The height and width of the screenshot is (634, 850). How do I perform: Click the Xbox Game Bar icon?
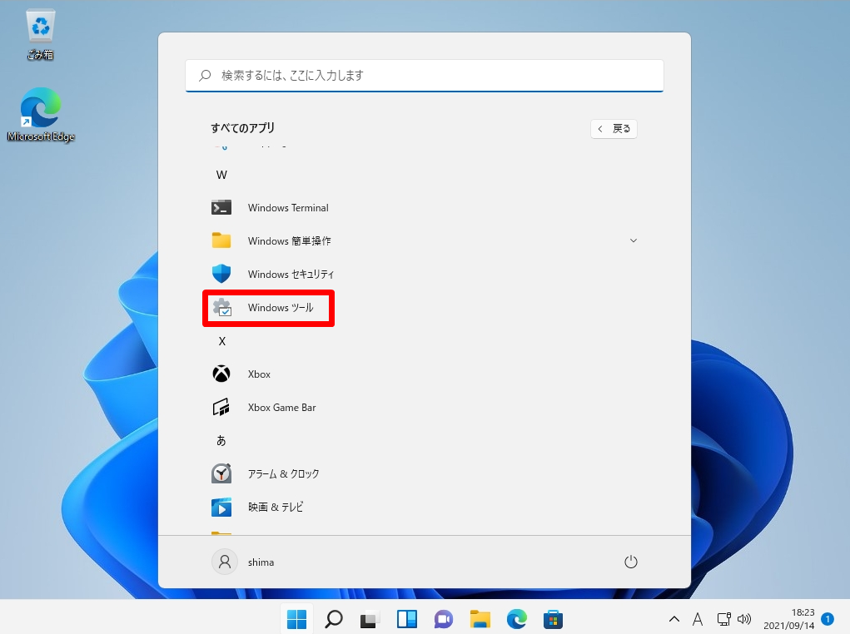tap(221, 407)
